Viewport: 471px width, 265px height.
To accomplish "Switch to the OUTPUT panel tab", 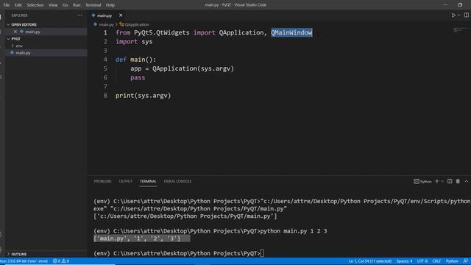I will point(126,182).
